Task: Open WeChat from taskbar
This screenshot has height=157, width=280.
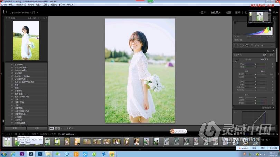Action: click(x=58, y=154)
